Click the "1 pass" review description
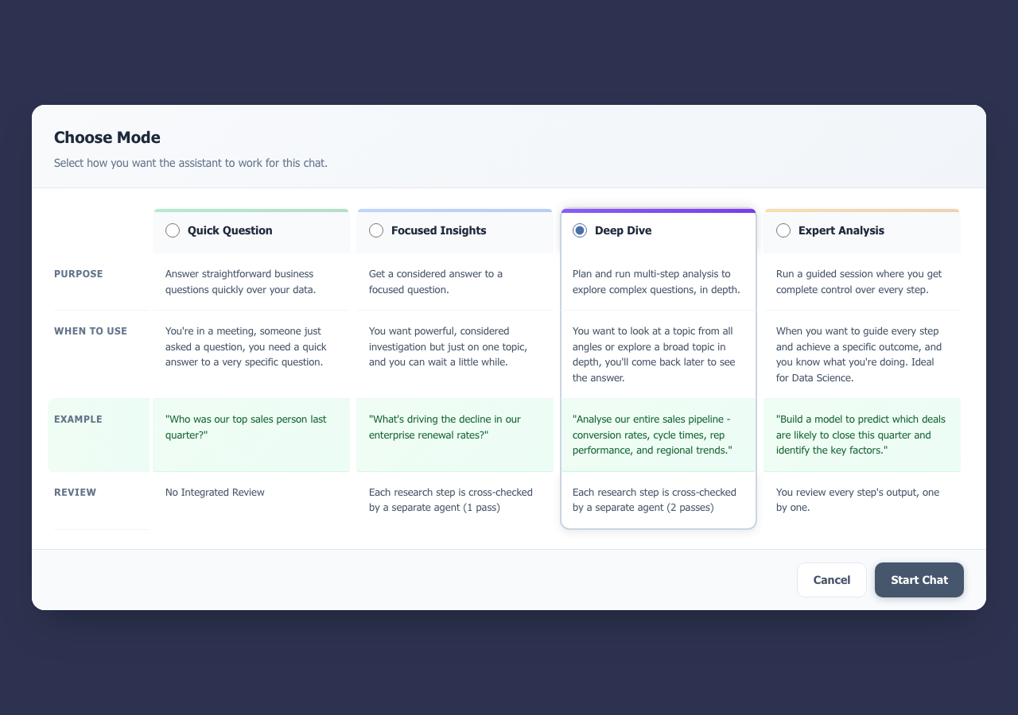The height and width of the screenshot is (715, 1018). [x=450, y=500]
